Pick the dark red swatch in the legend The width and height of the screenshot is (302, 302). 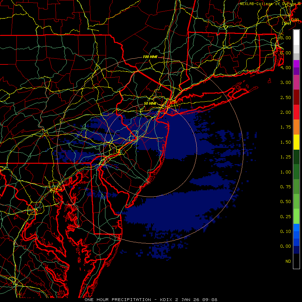296,97
